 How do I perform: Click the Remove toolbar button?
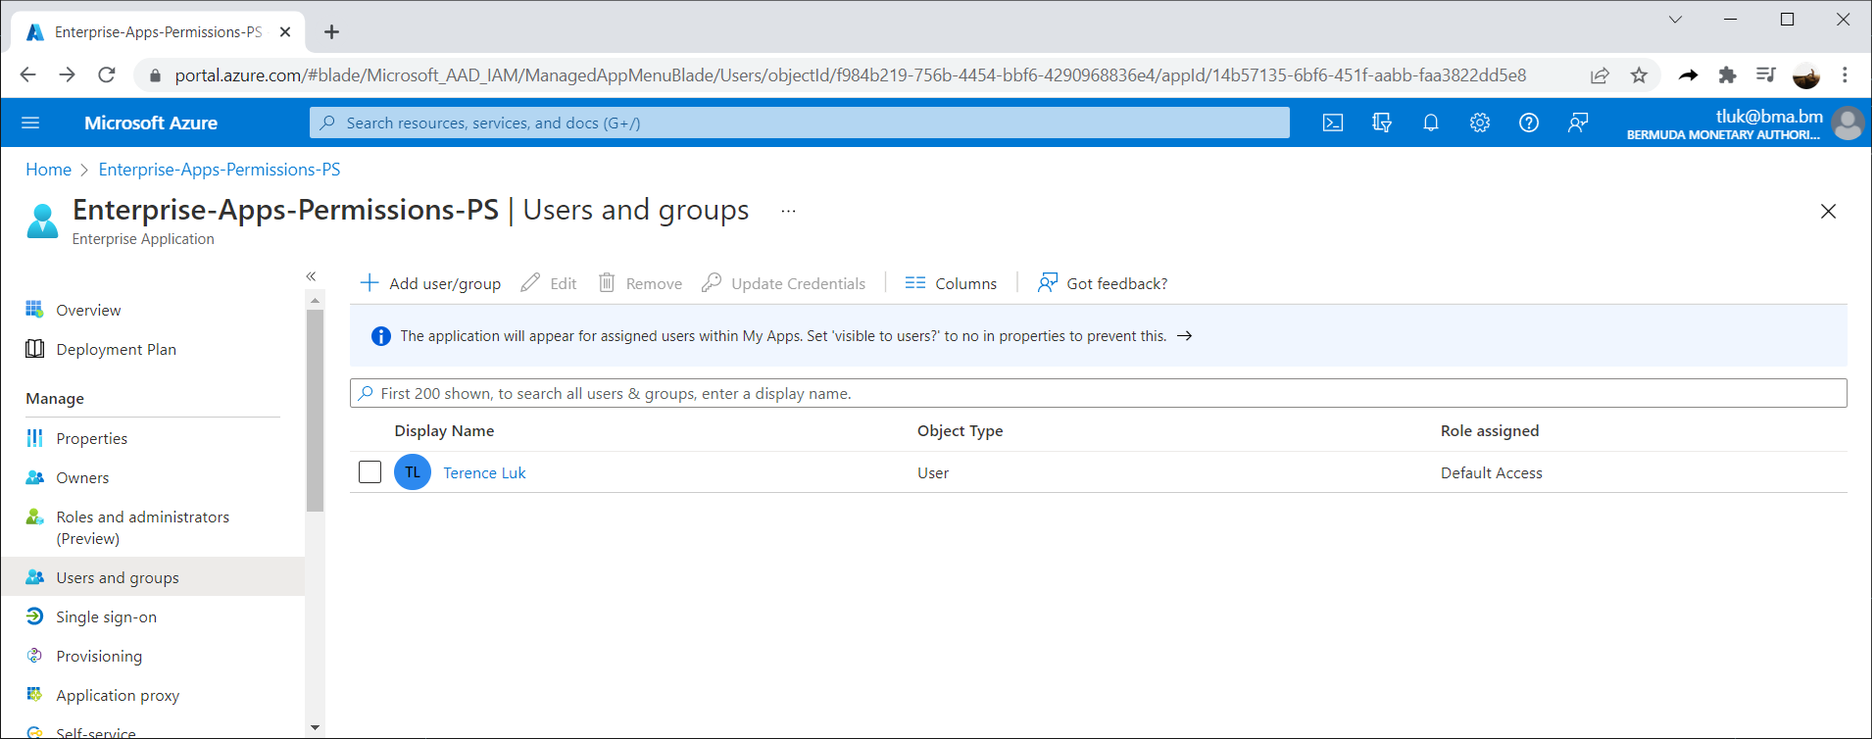640,283
